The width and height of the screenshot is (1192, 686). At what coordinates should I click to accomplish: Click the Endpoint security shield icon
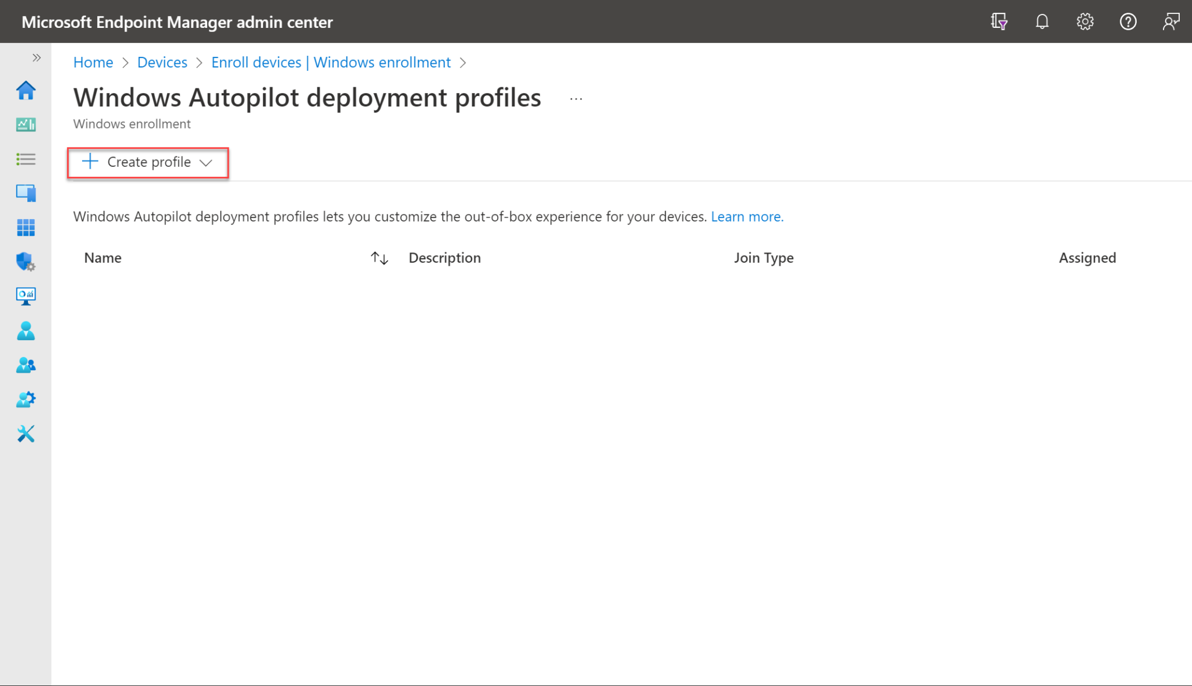pos(26,262)
